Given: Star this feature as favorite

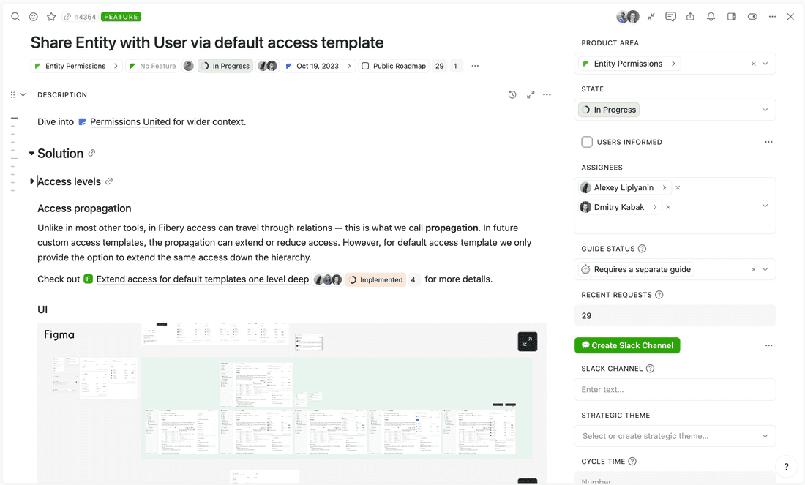Looking at the screenshot, I should click(51, 17).
